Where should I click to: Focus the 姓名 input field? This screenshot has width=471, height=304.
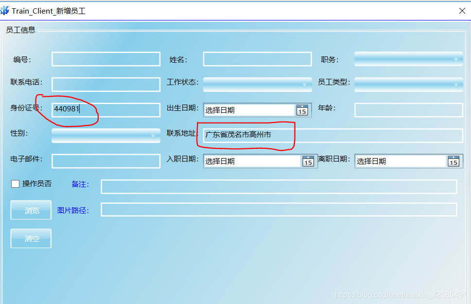(258, 59)
